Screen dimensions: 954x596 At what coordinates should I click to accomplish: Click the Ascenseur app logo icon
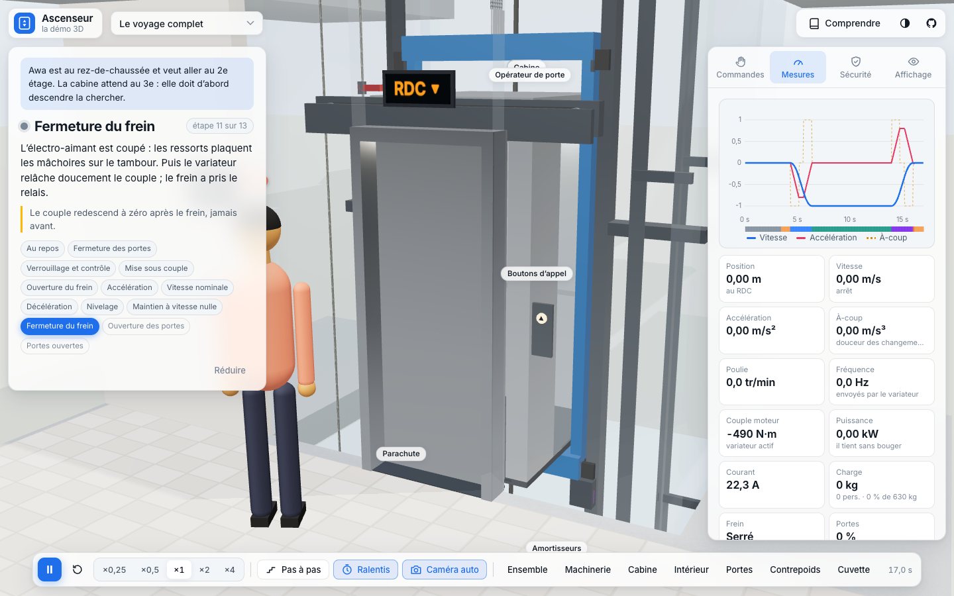(x=25, y=23)
